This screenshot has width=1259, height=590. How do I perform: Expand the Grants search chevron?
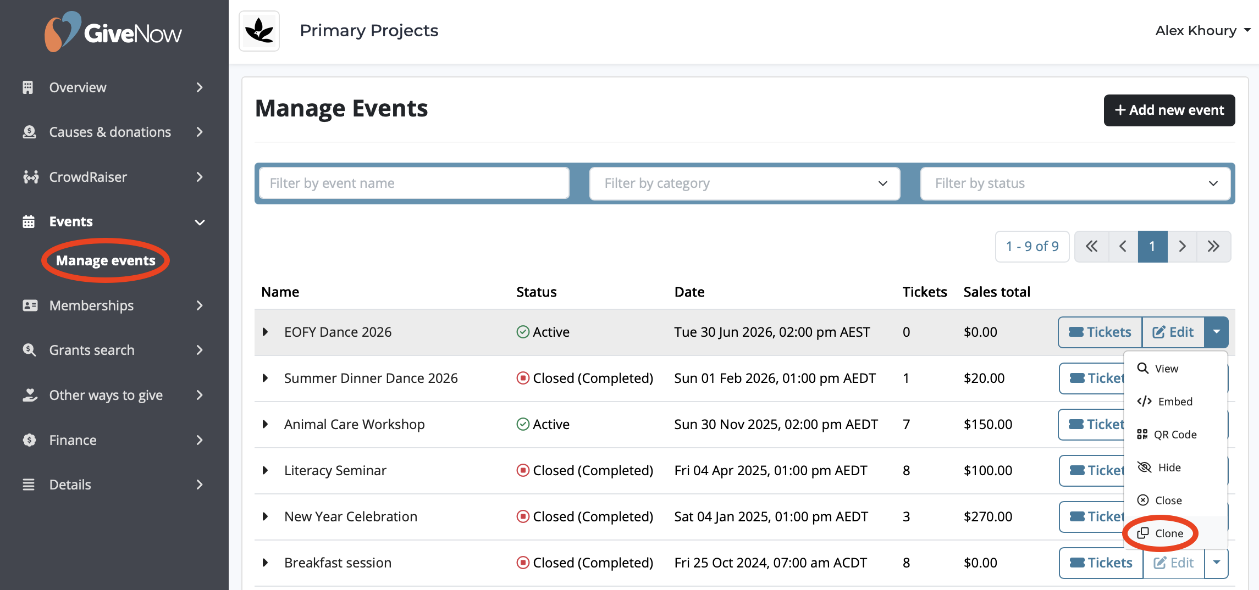click(x=200, y=350)
